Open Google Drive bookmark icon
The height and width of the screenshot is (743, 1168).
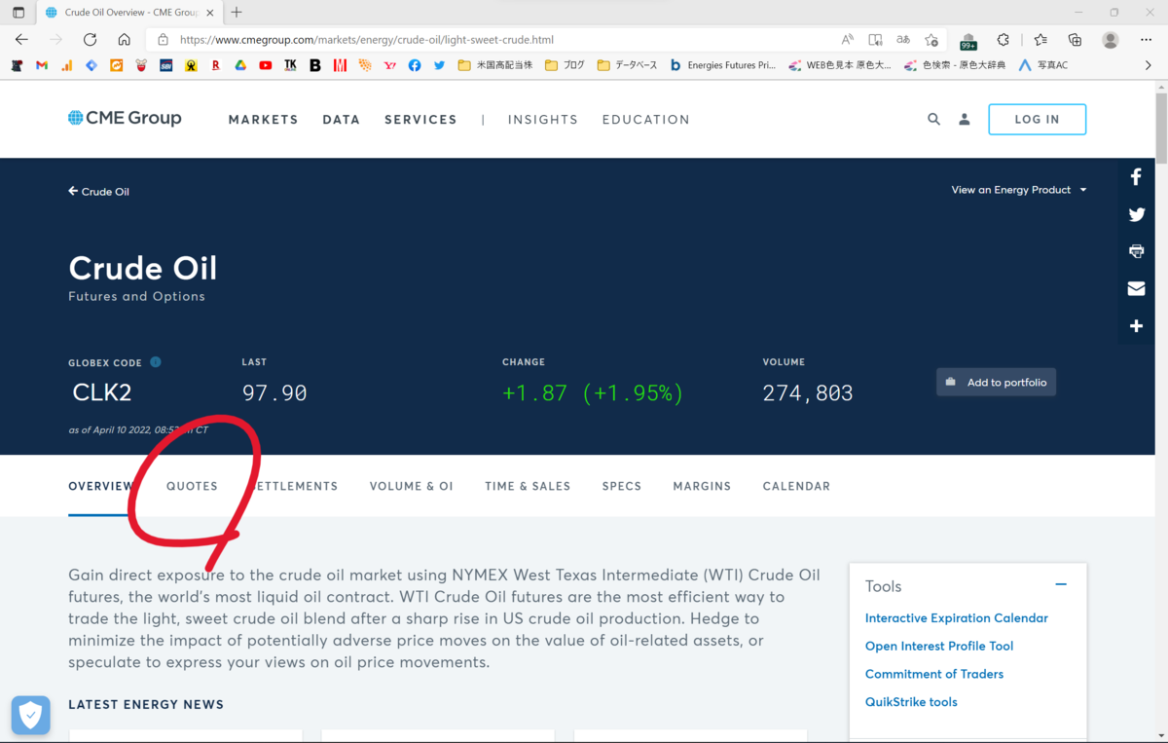pos(240,65)
